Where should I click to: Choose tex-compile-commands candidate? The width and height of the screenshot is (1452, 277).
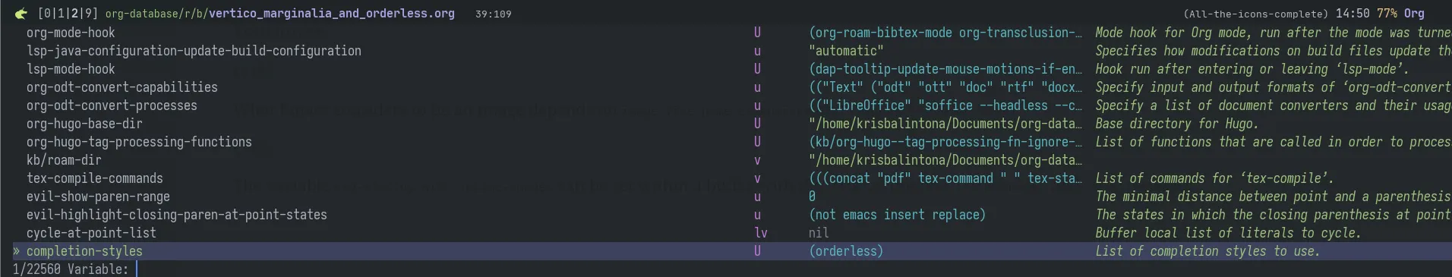click(95, 178)
